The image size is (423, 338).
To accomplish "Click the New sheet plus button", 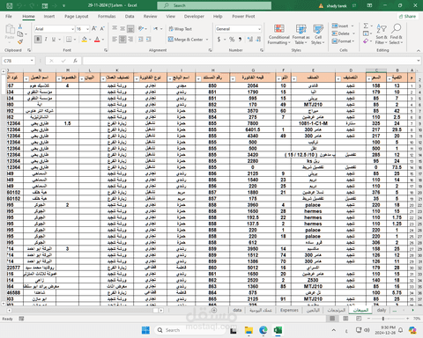I will 214,310.
